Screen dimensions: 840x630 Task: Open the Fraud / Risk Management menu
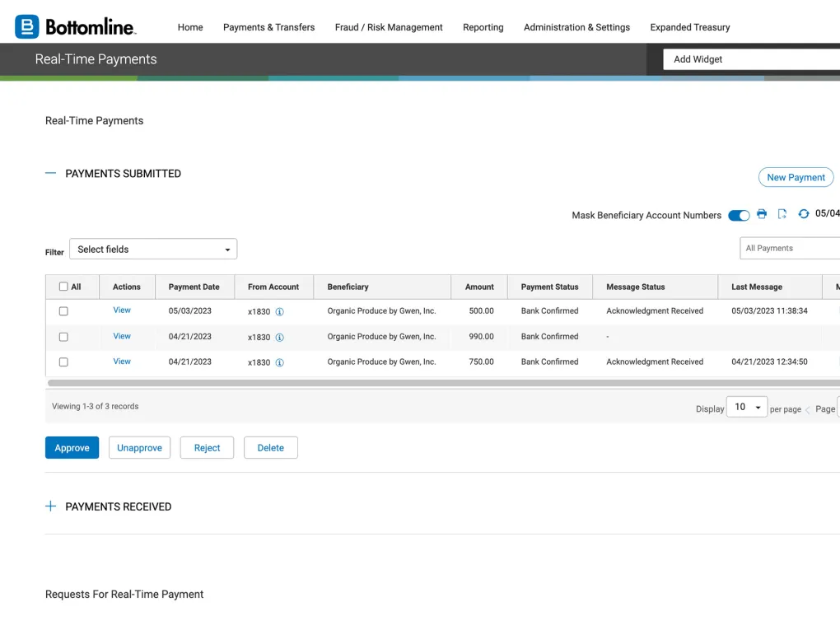(x=389, y=27)
